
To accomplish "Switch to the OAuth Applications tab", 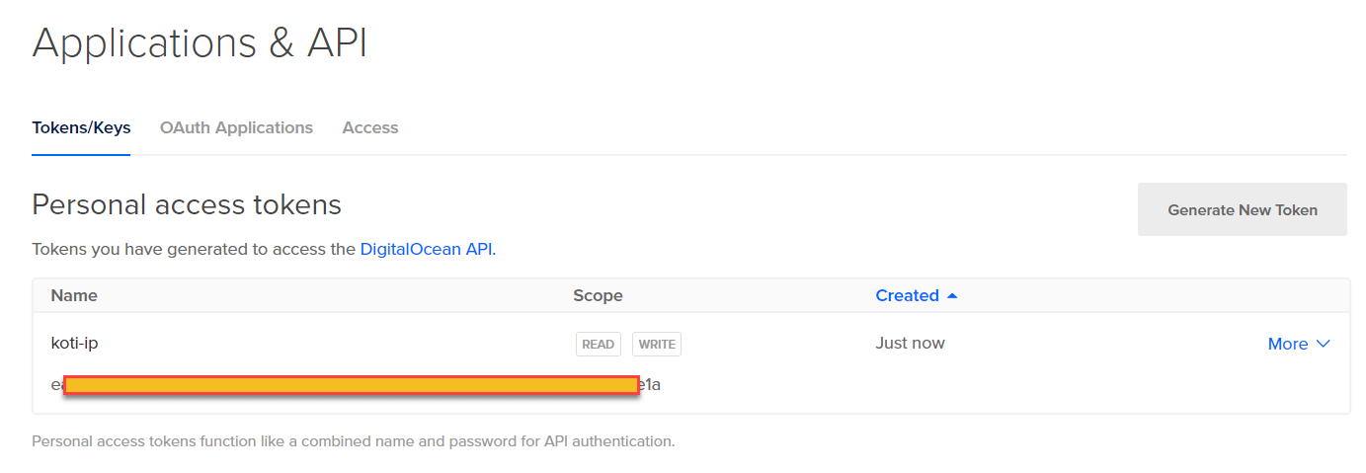I will pos(236,128).
